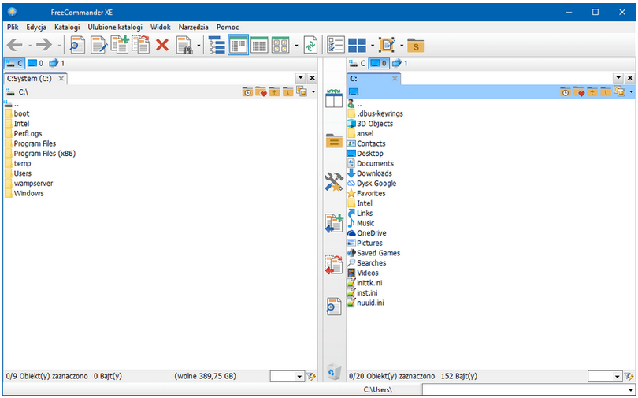
Task: Click the command line input field
Action: [x=528, y=389]
